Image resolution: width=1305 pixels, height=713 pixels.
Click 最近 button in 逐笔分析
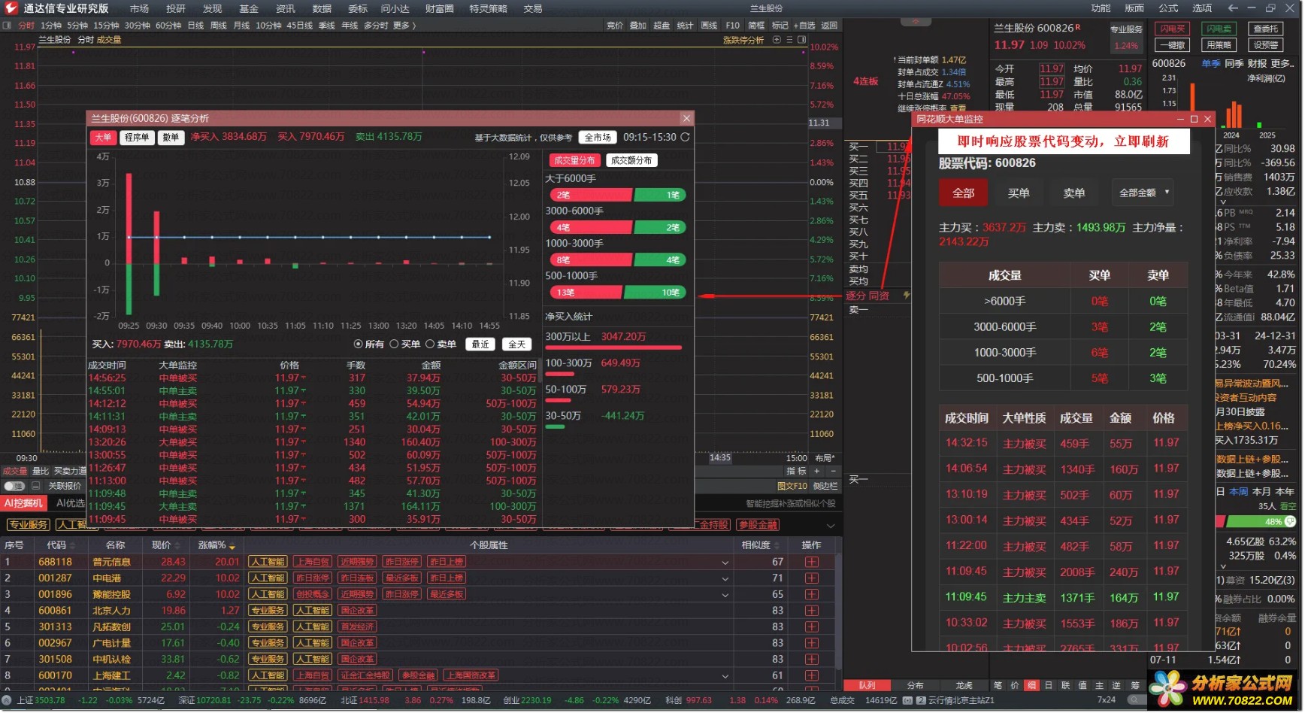(481, 344)
